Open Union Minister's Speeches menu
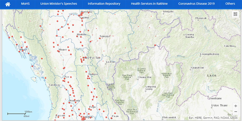Screen dimensions: 242x121 [x=59, y=4]
